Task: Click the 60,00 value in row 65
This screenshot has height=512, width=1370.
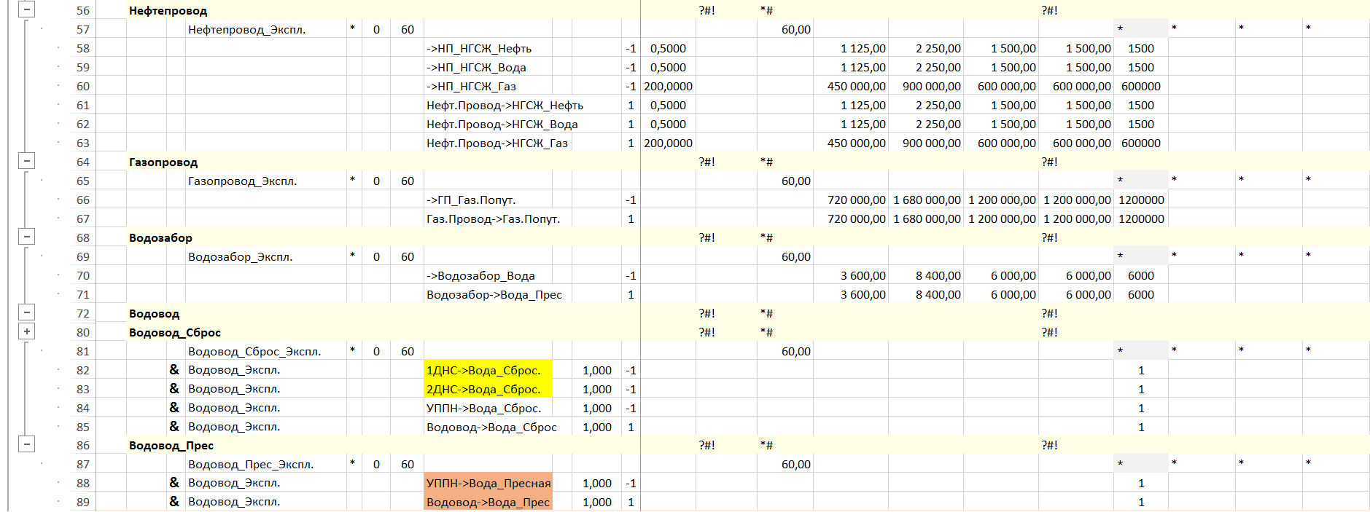Action: tap(795, 181)
